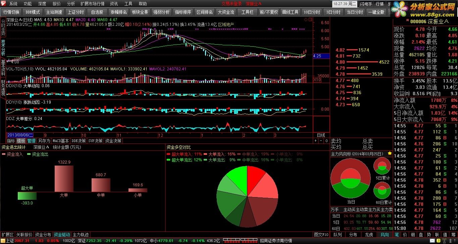Switch to 当日分时 view
This screenshot has height=244, width=458.
(x=355, y=12)
